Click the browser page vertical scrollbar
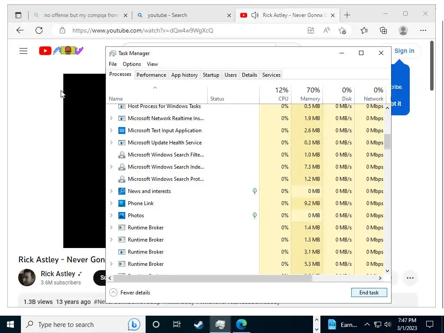 click(432, 66)
